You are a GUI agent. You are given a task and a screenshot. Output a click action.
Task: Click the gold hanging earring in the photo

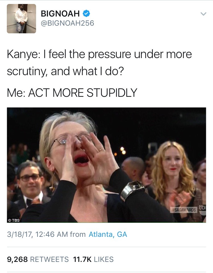point(53,181)
